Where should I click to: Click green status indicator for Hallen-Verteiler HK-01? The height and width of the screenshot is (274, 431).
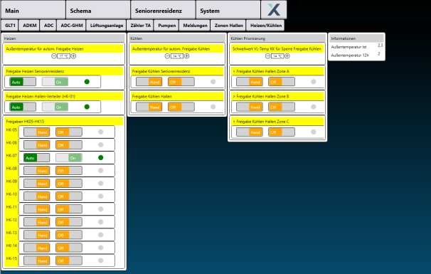coord(87,107)
